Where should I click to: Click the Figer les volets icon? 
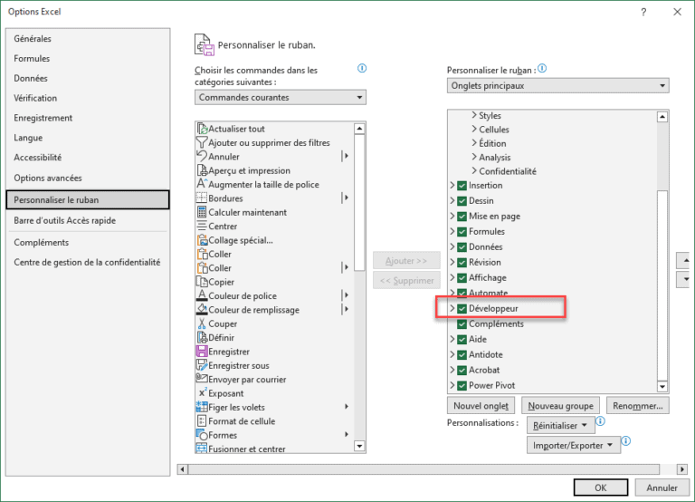click(x=202, y=407)
